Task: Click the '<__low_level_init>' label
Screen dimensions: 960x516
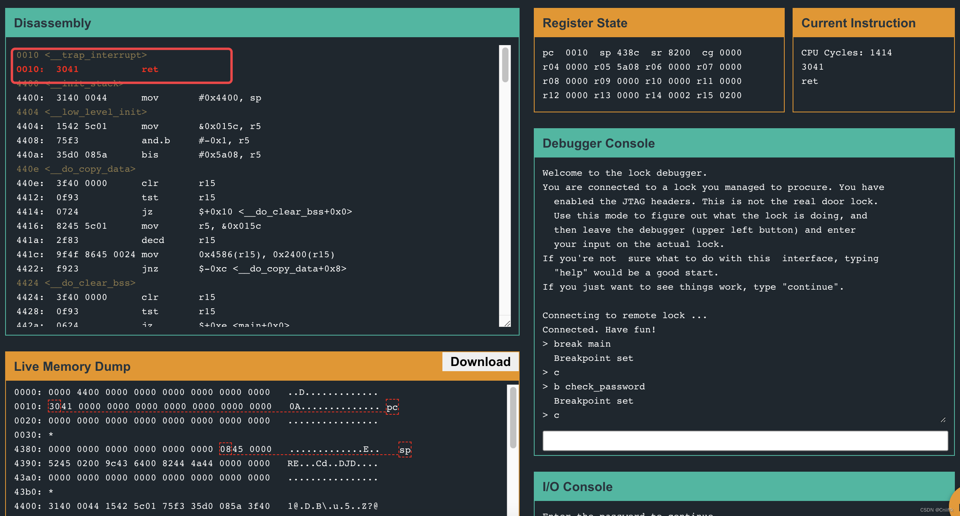Action: [96, 112]
